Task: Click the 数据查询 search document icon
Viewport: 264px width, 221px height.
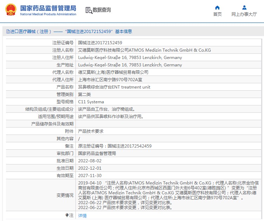Action: pos(89,10)
